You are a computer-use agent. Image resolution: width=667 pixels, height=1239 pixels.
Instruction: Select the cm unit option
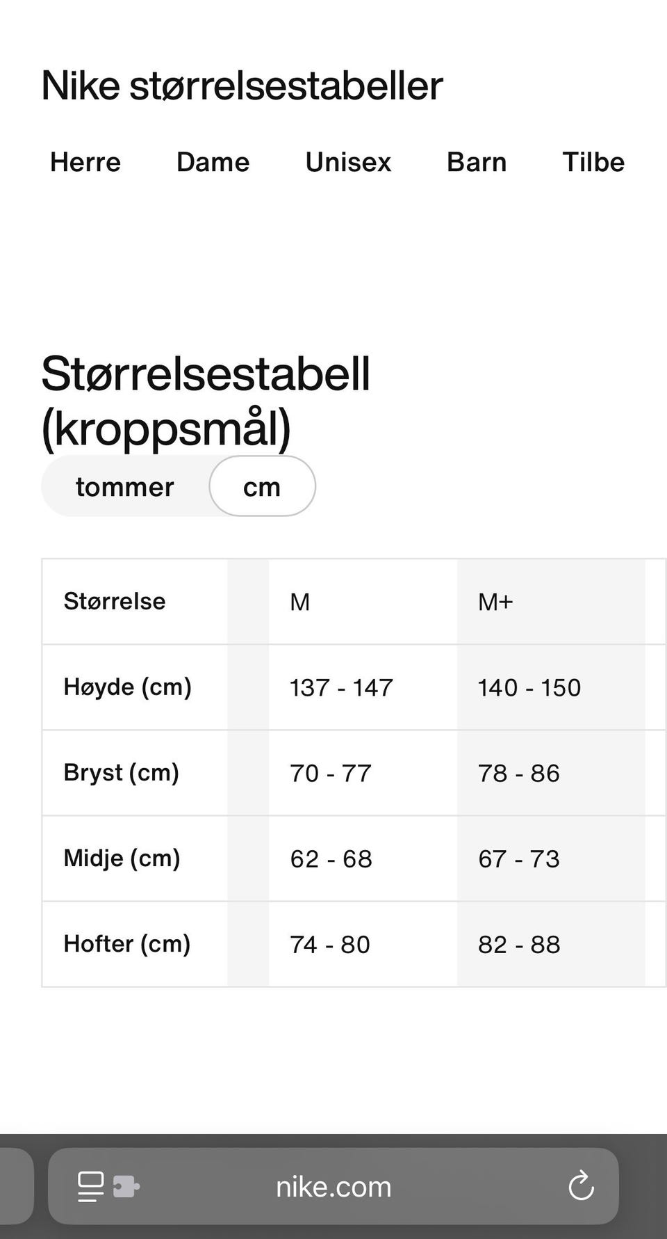click(262, 487)
